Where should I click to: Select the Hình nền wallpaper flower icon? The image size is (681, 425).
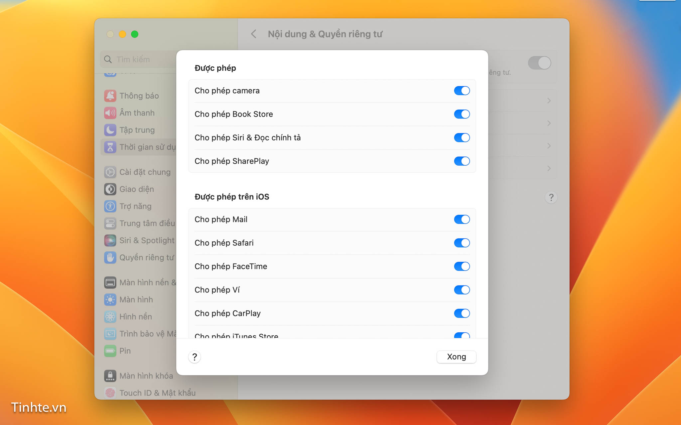pyautogui.click(x=110, y=317)
